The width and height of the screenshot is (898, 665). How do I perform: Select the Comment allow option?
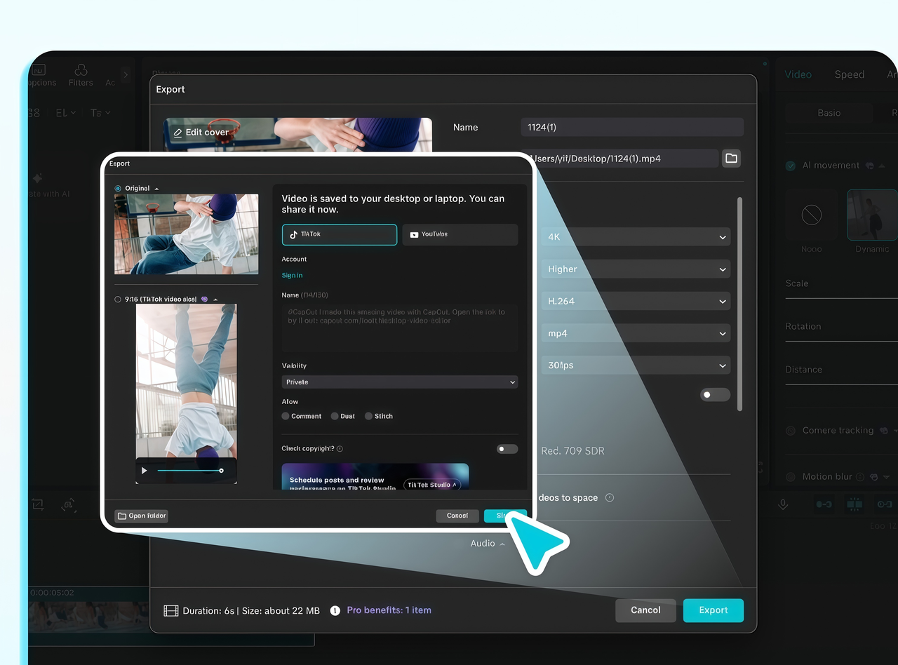285,415
